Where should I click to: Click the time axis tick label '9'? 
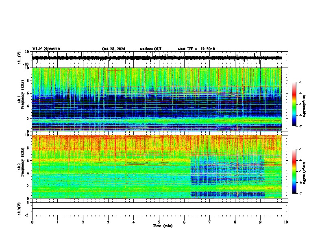260,222
